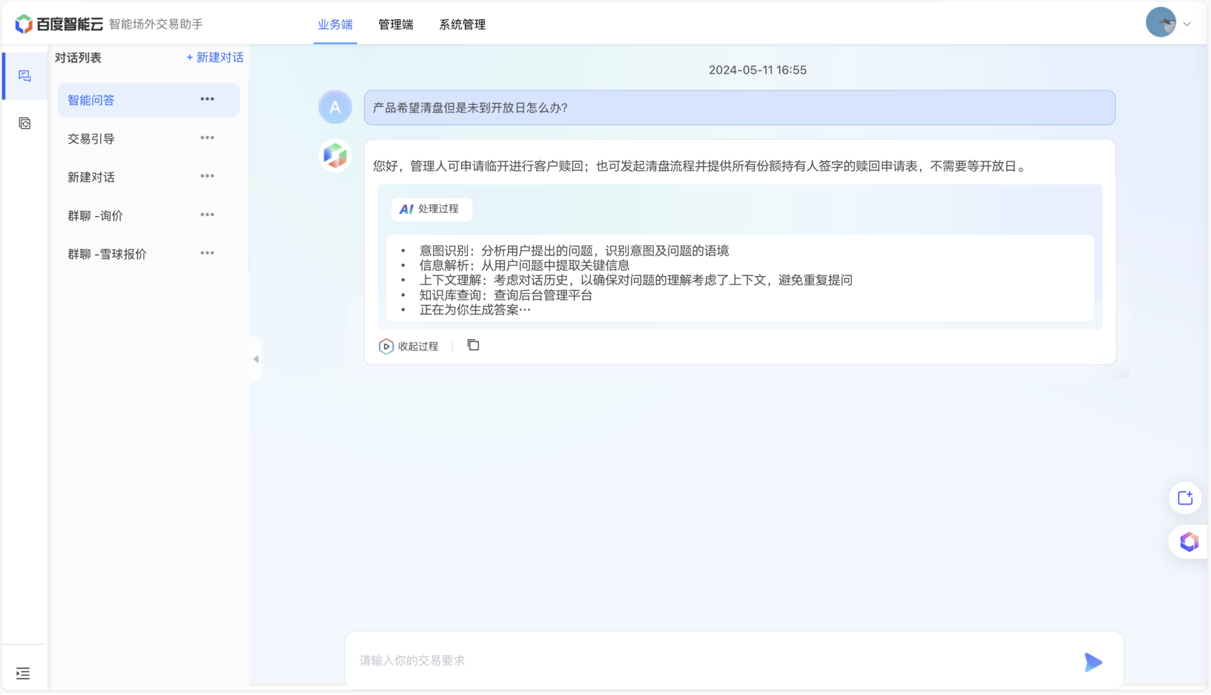Switch to the 系统管理 tab
1211x695 pixels.
click(462, 25)
